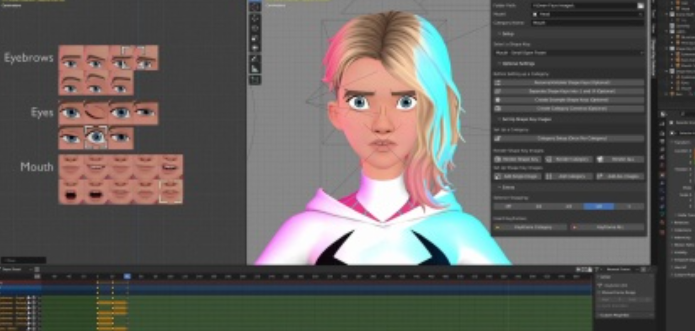Viewport: 695px width, 331px height.
Task: Click the current frame marker on timeline
Action: tap(127, 276)
